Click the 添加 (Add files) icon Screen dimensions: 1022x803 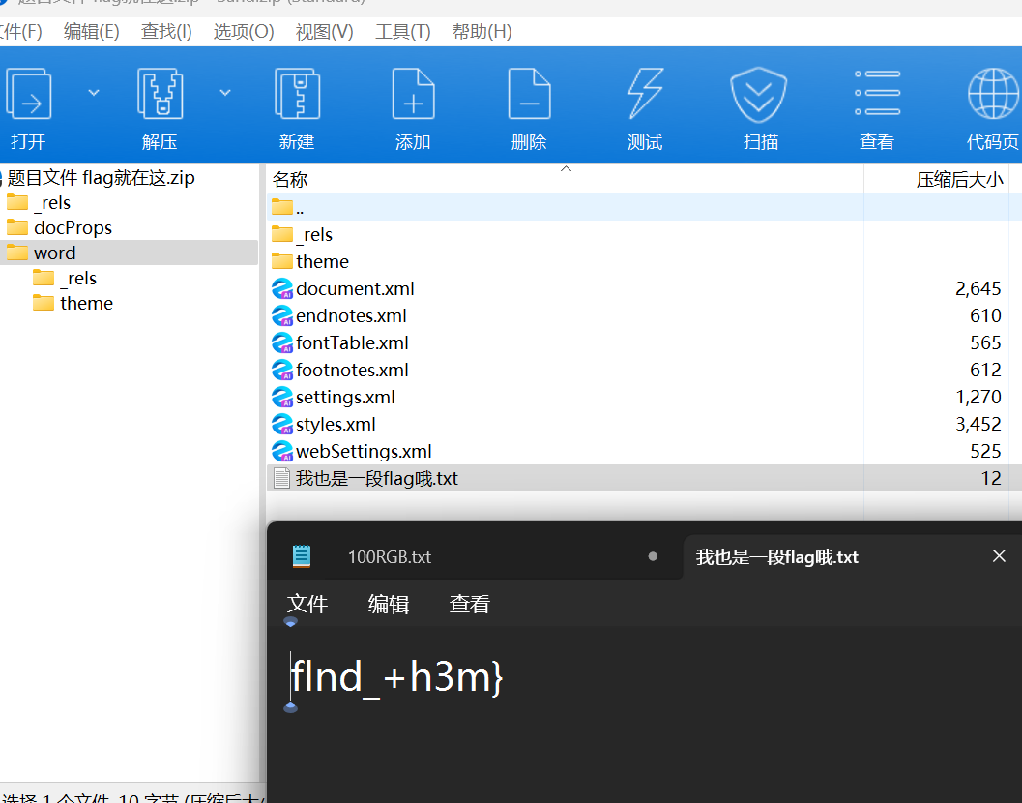413,93
